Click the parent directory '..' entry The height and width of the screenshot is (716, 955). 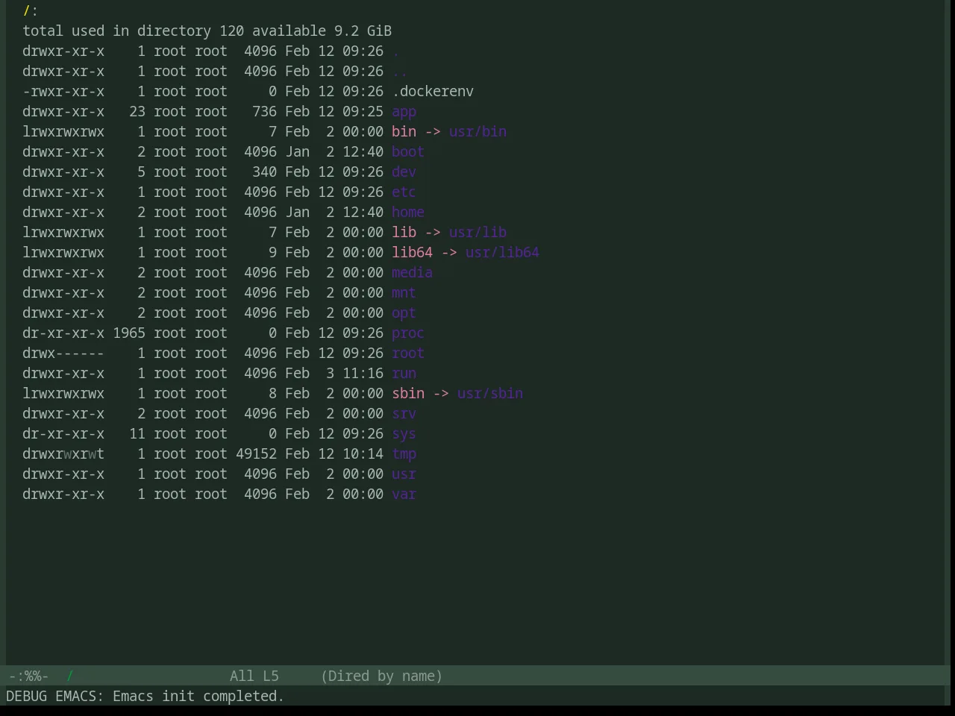(400, 72)
